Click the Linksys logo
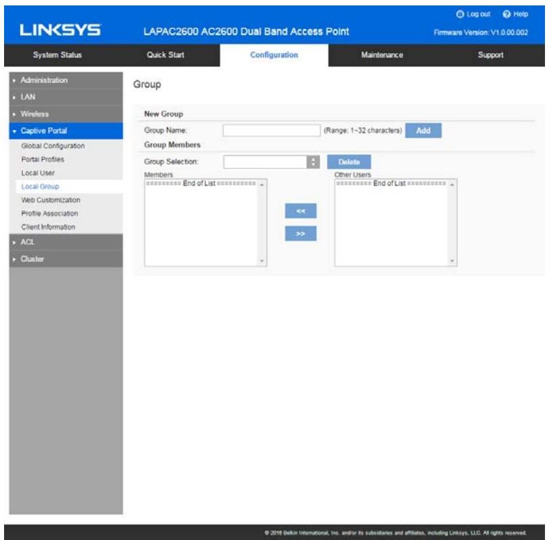Viewport: 547px width, 540px height. (60, 30)
